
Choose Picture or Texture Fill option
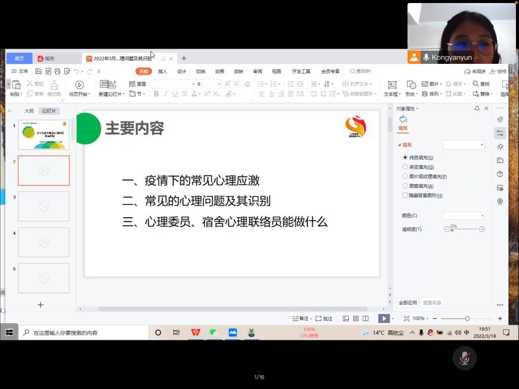point(405,177)
